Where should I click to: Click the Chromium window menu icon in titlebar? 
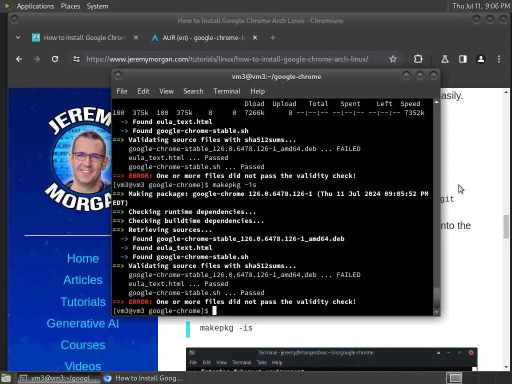(14, 19)
